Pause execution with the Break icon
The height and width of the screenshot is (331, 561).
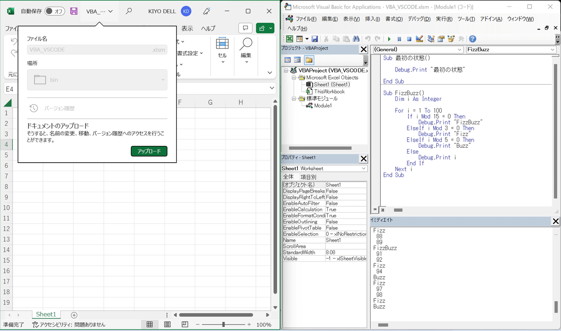click(x=399, y=38)
